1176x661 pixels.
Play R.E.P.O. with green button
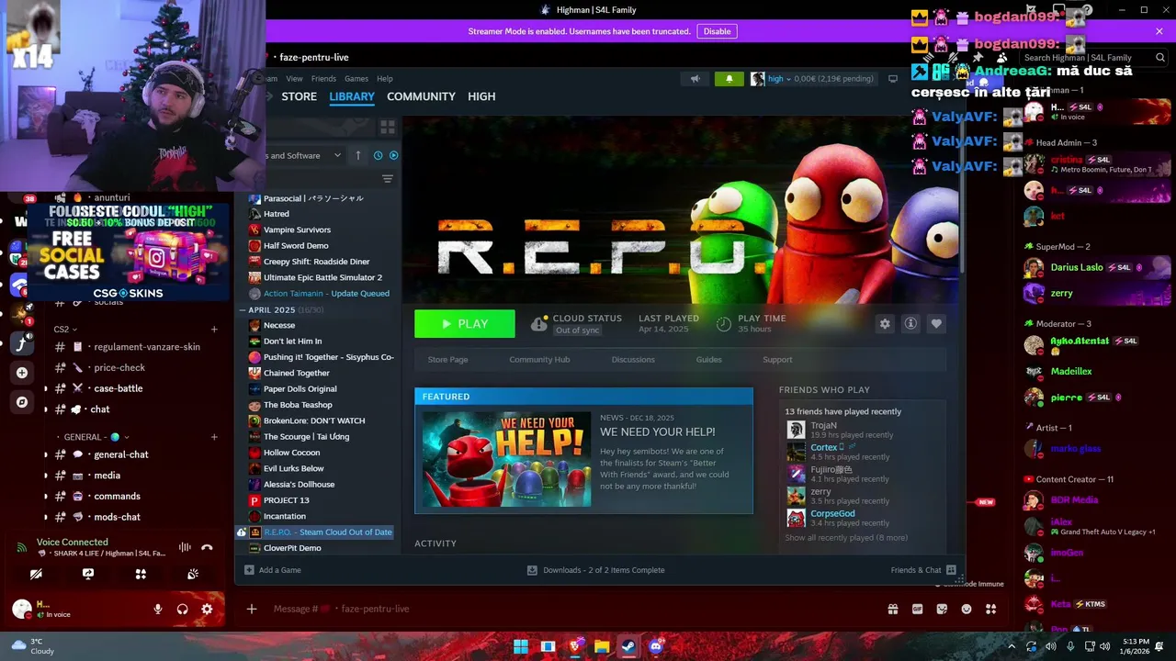coord(465,324)
